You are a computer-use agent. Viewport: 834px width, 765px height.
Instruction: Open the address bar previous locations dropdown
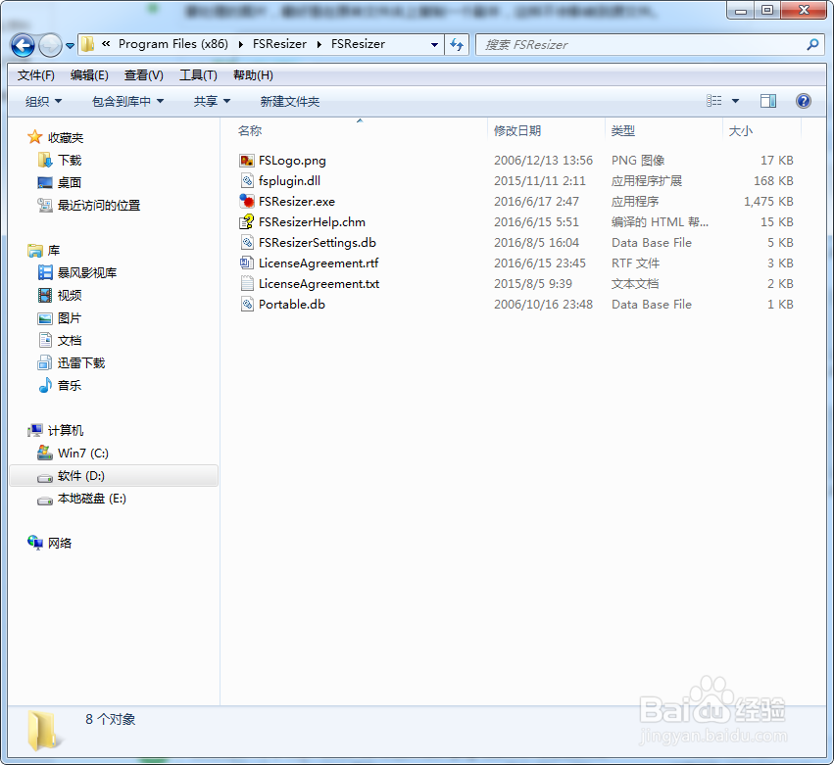click(x=434, y=45)
